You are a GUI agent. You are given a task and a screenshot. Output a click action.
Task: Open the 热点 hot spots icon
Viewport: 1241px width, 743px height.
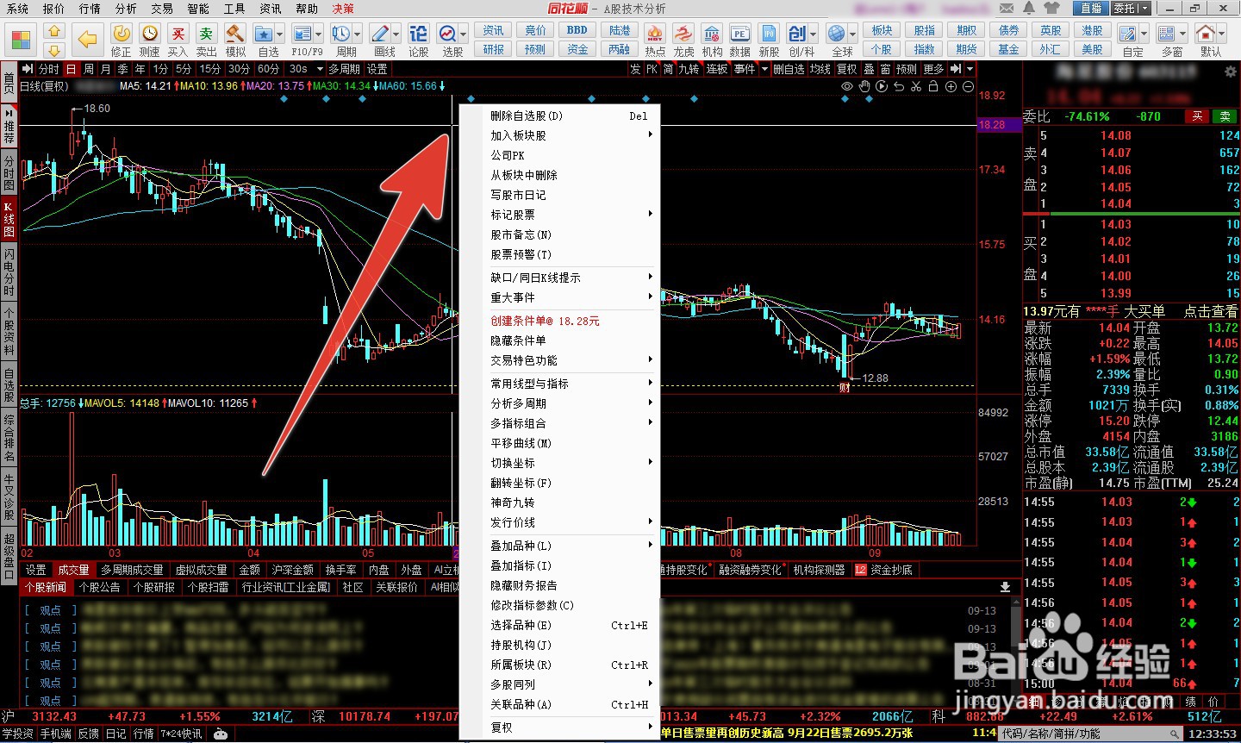click(x=655, y=34)
